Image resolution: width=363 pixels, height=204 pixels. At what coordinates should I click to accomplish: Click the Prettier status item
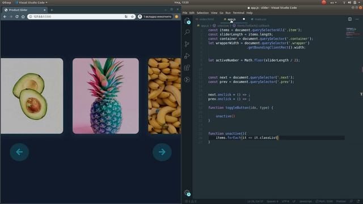point(341,202)
